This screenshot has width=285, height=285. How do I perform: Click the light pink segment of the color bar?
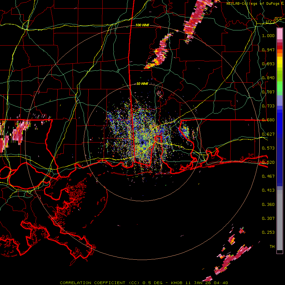(280, 34)
